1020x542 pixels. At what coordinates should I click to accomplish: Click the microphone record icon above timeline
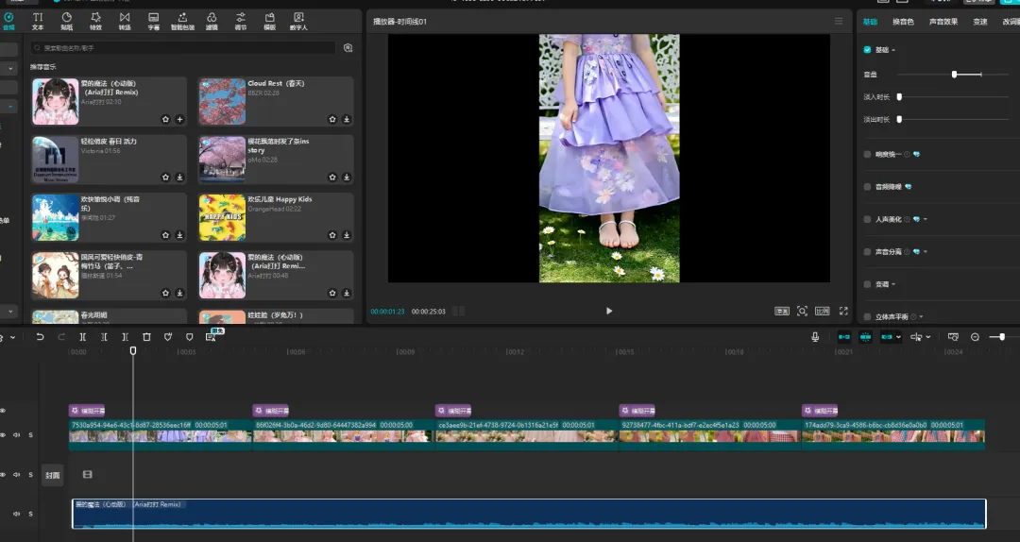tap(815, 337)
